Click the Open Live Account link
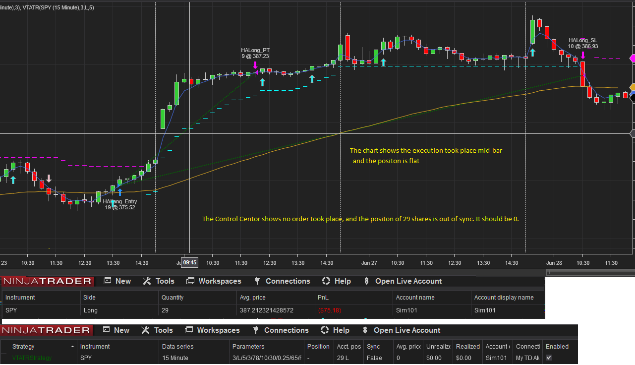Viewport: 635px width, 365px height. click(x=408, y=281)
